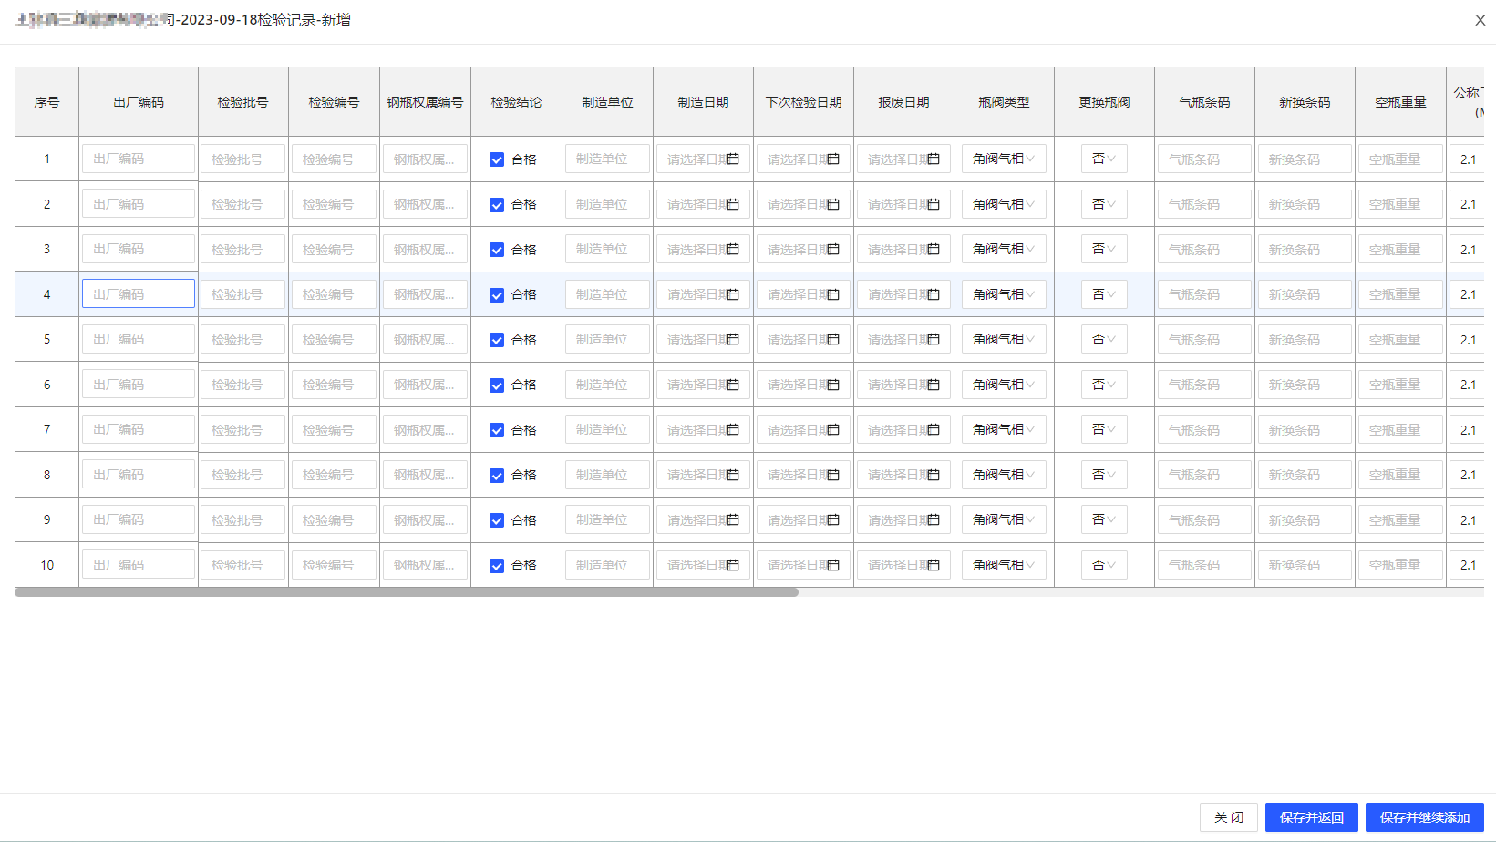Open calendar icon for 下次检验日期 in row 6
1496x842 pixels.
tap(833, 385)
